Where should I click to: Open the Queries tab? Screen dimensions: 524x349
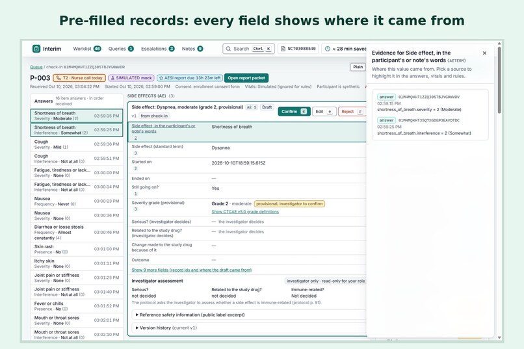(121, 49)
